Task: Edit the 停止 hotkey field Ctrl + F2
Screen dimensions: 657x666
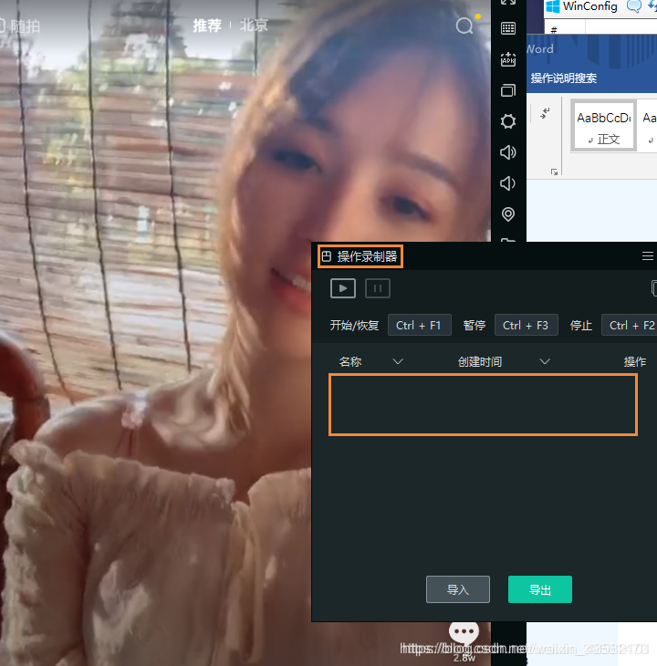Action: click(x=630, y=326)
